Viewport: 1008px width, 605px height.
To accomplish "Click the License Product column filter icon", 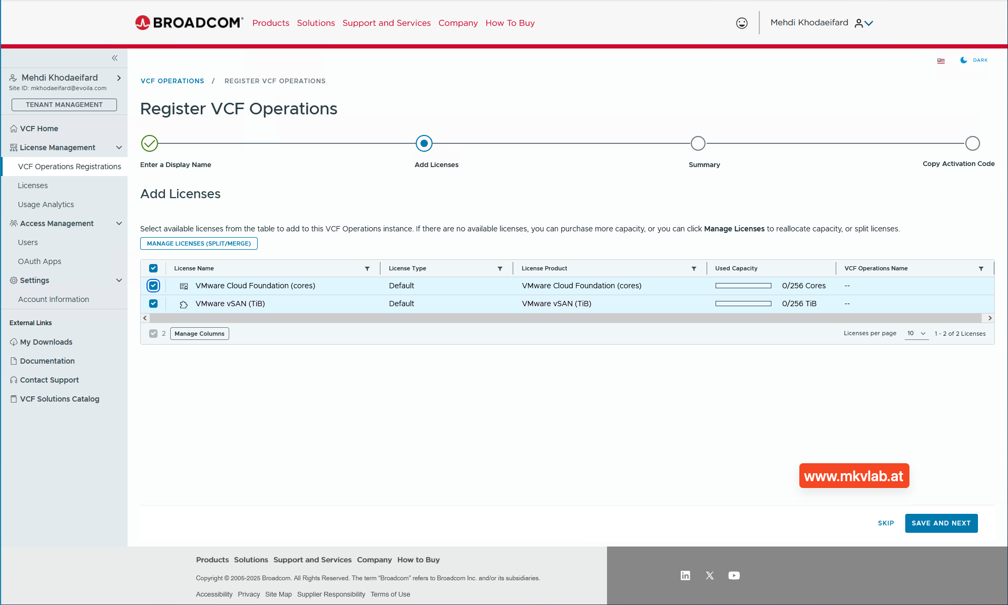I will 694,269.
